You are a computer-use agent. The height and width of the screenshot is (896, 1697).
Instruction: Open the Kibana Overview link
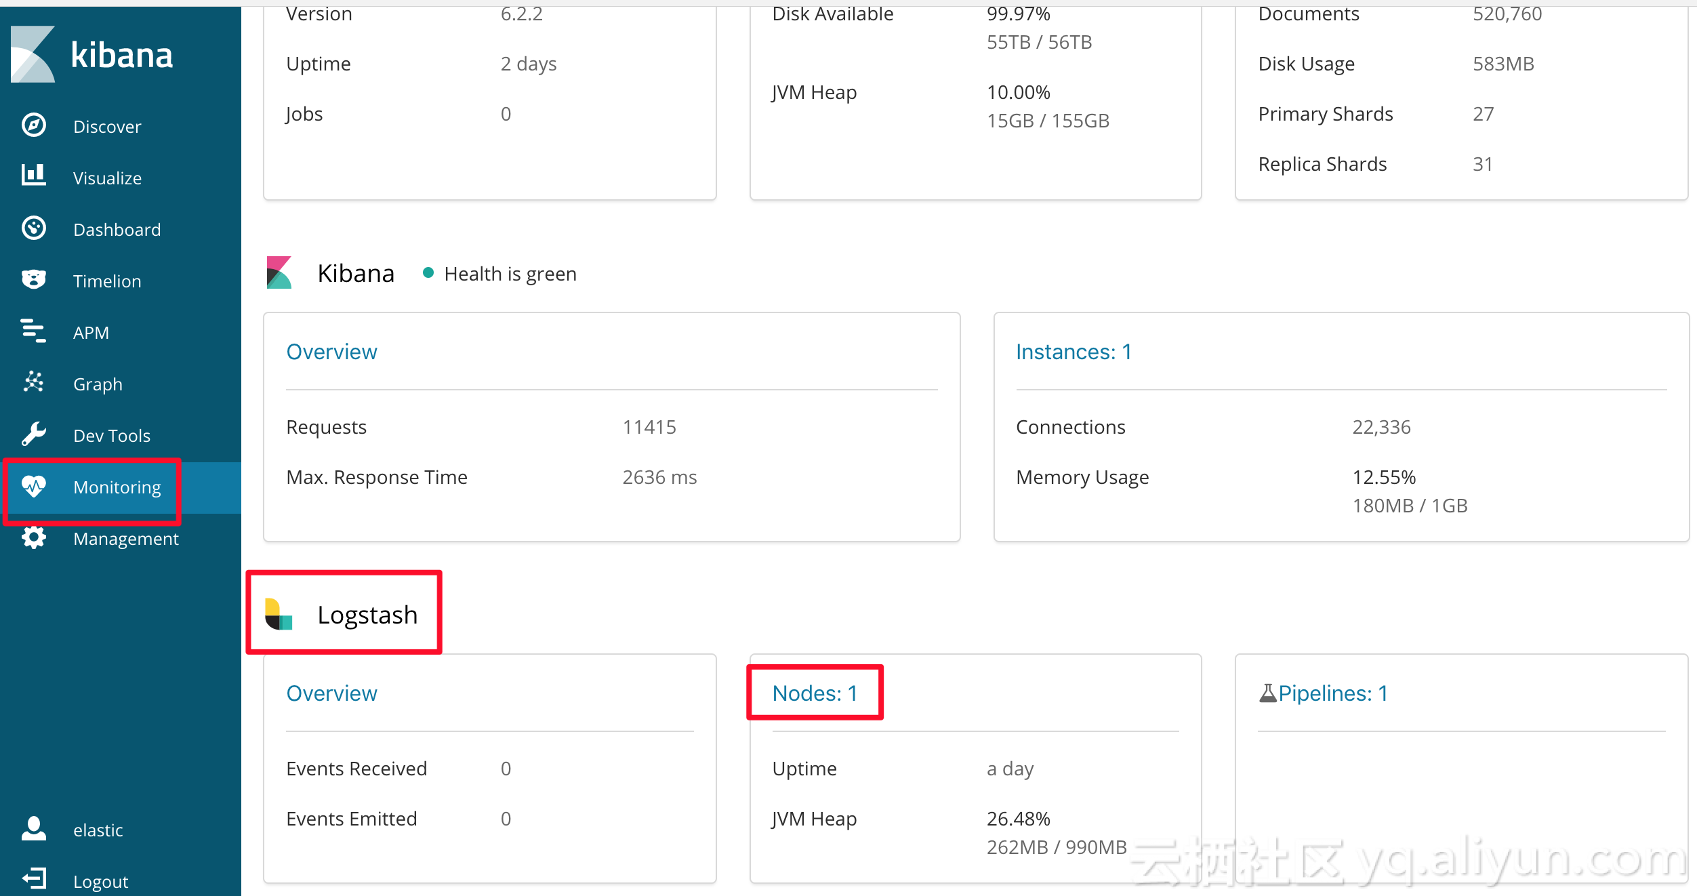click(331, 352)
